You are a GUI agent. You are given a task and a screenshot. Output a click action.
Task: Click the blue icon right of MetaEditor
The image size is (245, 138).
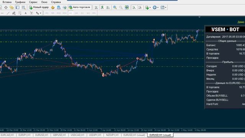tap(59, 7)
